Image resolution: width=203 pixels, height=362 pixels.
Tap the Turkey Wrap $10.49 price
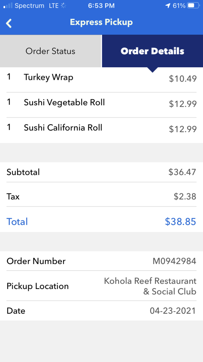tap(183, 79)
